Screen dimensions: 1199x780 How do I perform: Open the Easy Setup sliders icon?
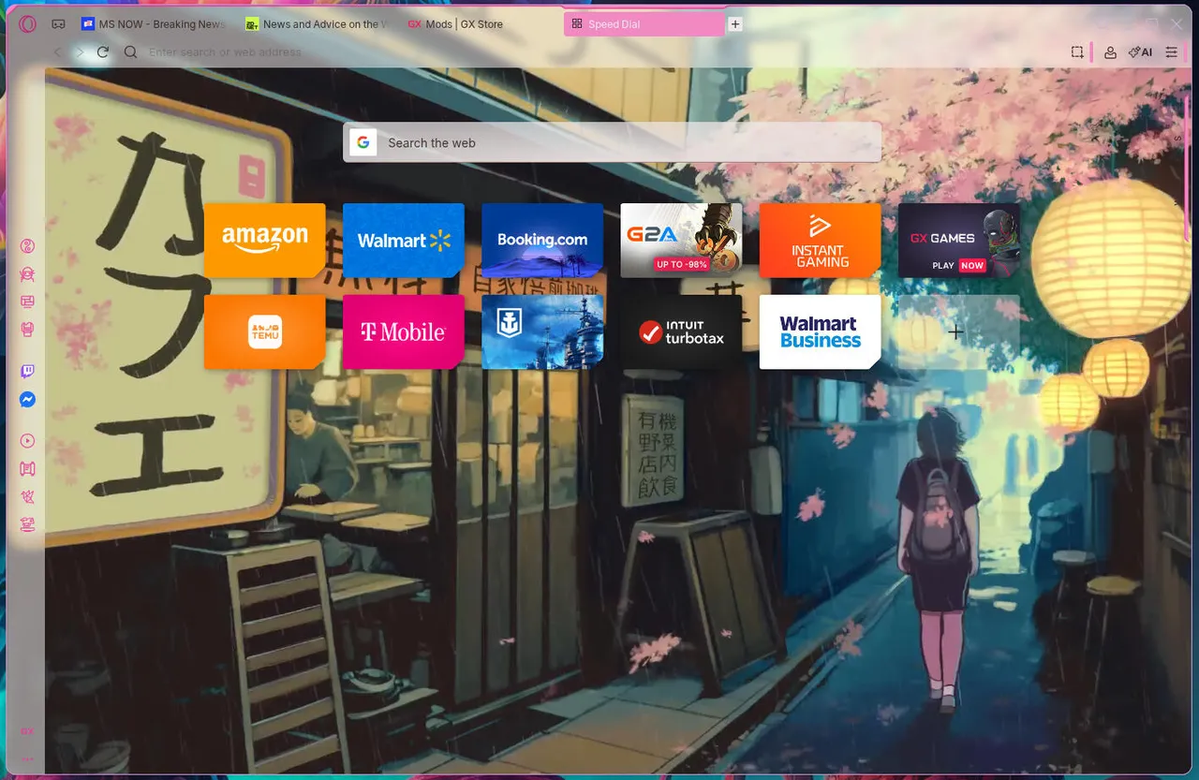(x=1171, y=52)
